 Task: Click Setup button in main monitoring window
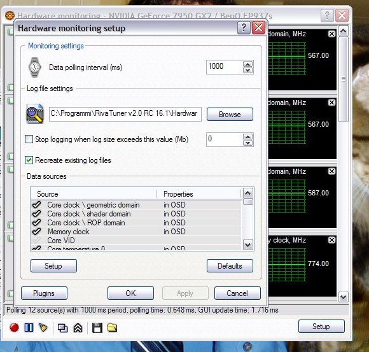tap(321, 326)
